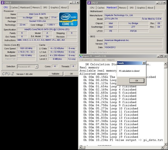Screen dimensions: 168x150
Task: Click Super PI horizontal scrollbar right arrow
Action: [162, 147]
